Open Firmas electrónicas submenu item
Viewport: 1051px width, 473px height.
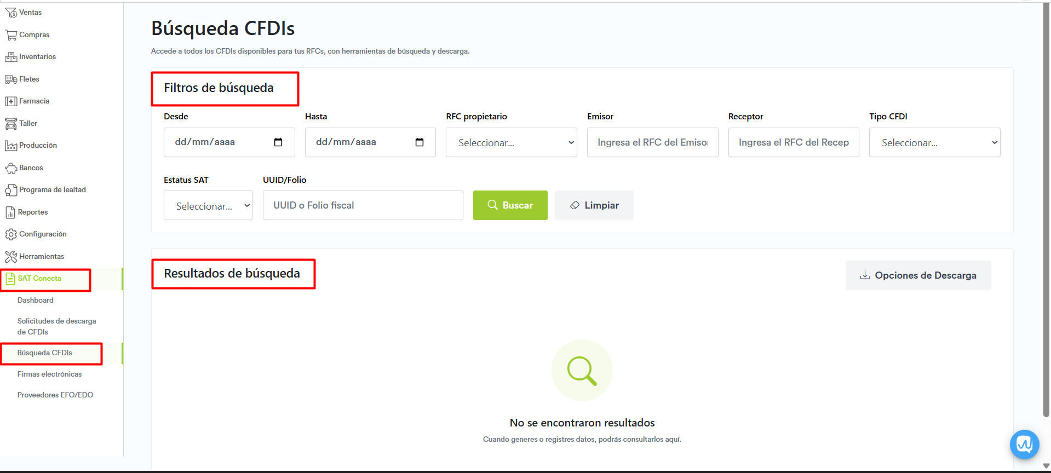coord(49,374)
